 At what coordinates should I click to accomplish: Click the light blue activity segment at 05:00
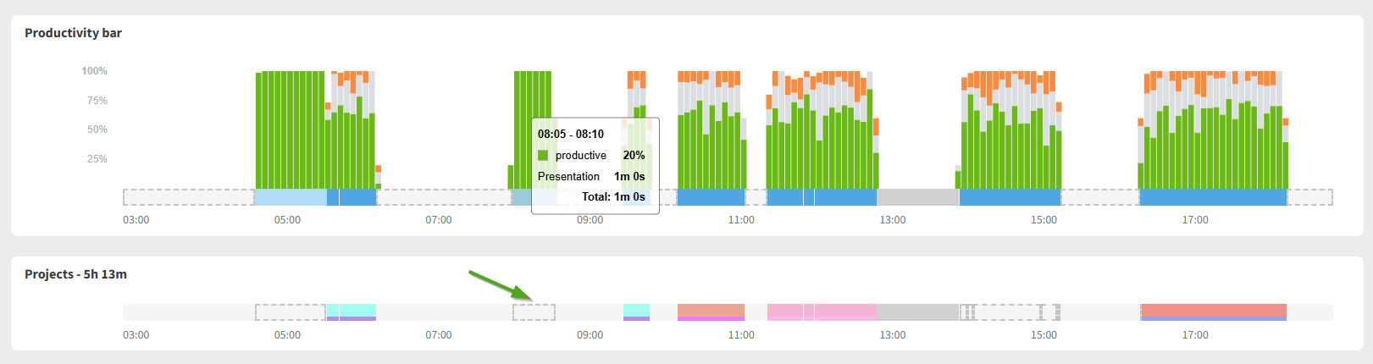(290, 197)
